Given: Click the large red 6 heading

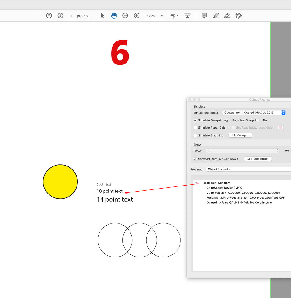Looking at the screenshot, I should (x=120, y=52).
